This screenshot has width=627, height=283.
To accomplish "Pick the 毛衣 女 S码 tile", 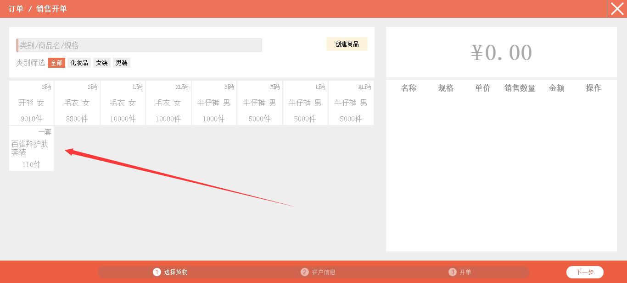I will point(77,103).
